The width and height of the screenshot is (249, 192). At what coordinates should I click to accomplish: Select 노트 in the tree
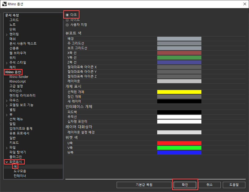click(x=12, y=25)
